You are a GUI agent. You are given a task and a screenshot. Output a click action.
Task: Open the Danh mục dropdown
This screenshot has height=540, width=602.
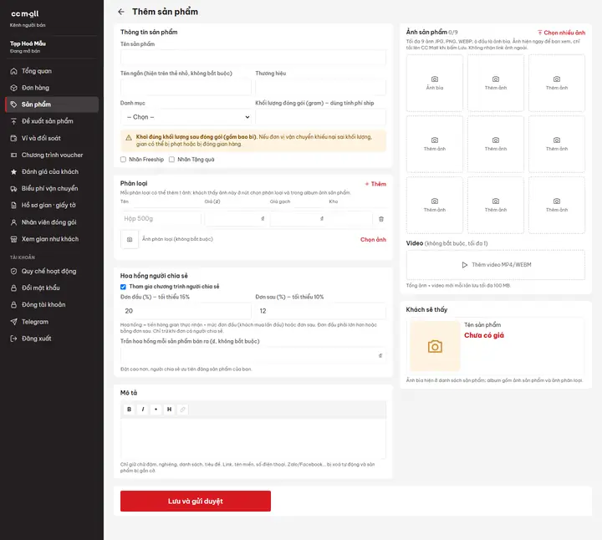point(186,117)
